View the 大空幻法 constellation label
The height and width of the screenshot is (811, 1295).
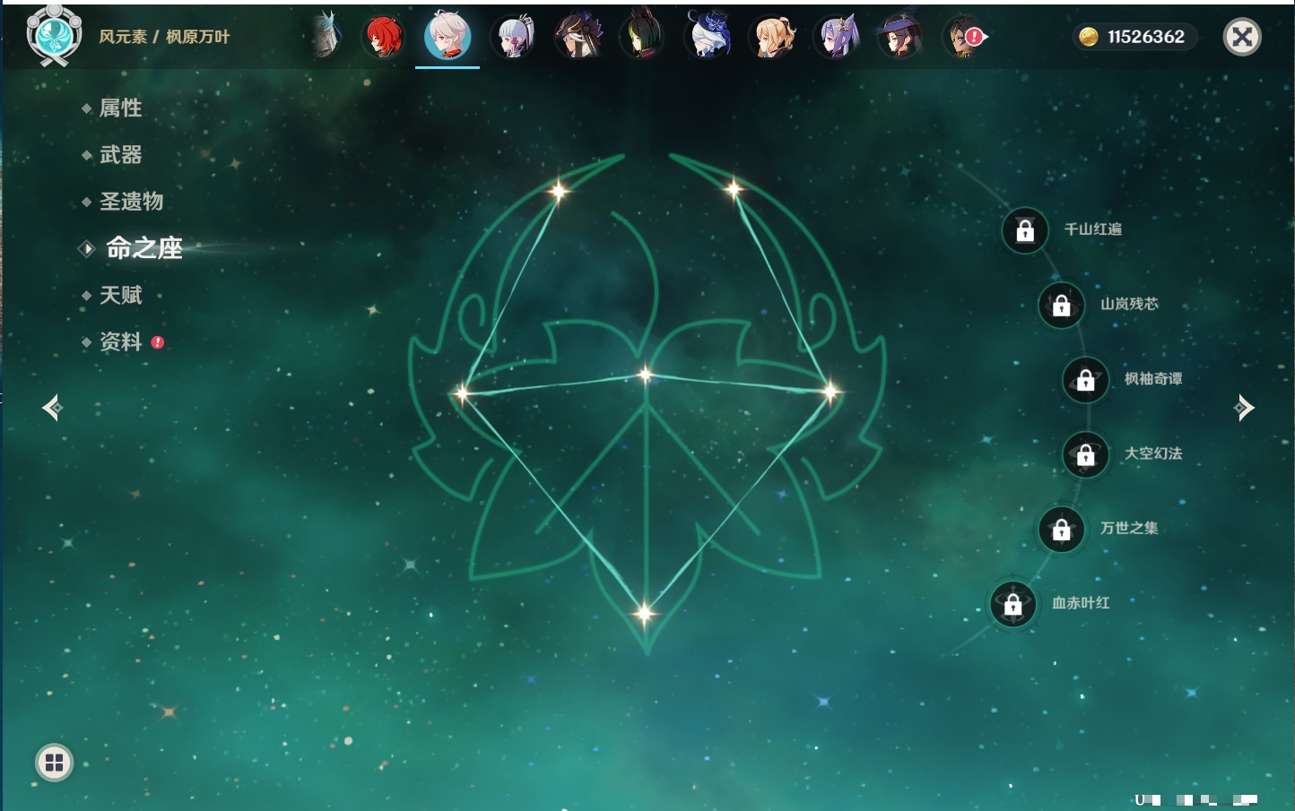pyautogui.click(x=1153, y=453)
